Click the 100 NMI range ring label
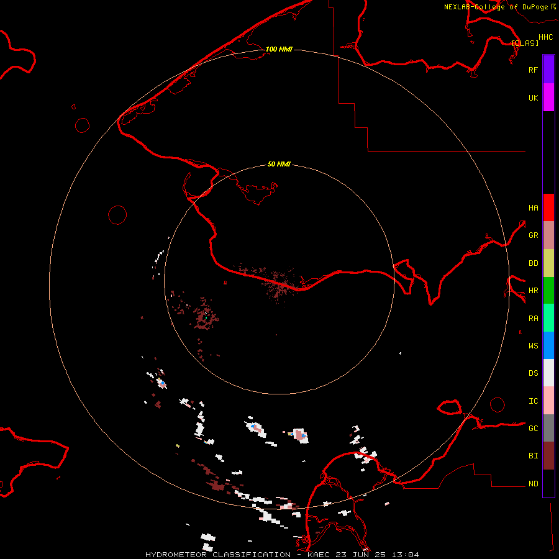The image size is (559, 559). tap(279, 49)
